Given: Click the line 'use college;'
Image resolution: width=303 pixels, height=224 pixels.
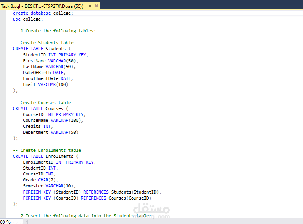Looking at the screenshot, I should (28, 19).
